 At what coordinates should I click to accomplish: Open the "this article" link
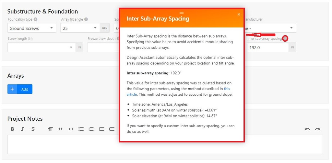[227, 89]
